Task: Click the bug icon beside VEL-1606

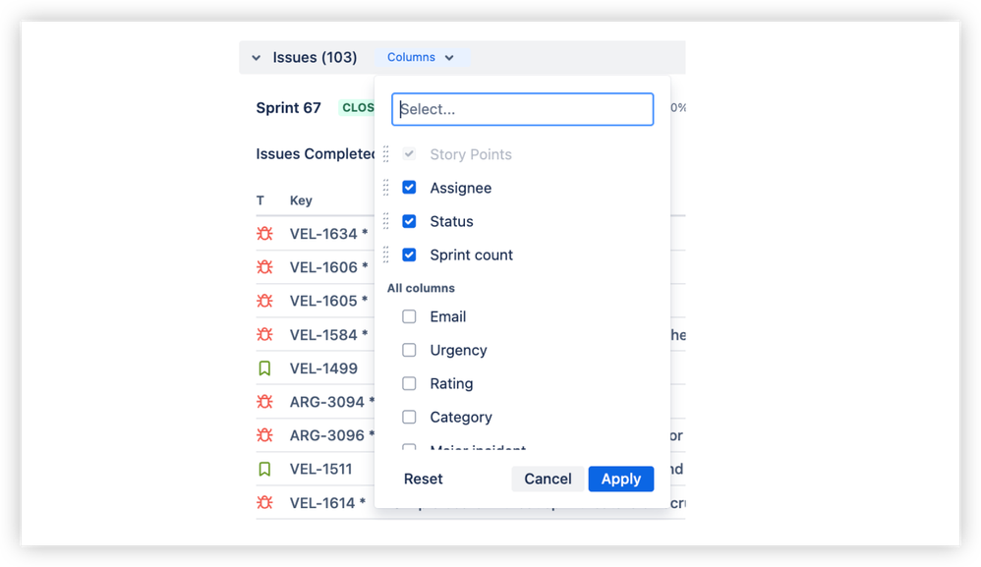Action: (x=263, y=267)
